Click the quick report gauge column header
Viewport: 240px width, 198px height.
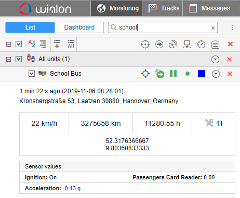click(201, 45)
